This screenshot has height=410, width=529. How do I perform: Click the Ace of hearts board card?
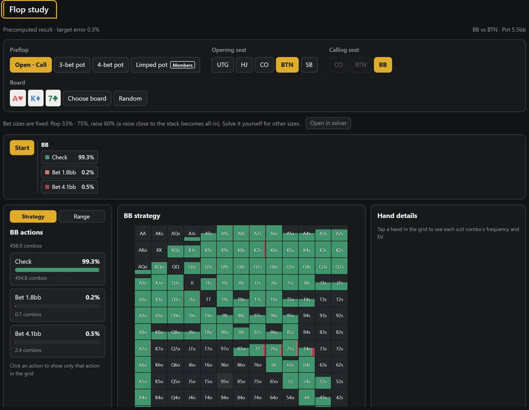point(18,98)
